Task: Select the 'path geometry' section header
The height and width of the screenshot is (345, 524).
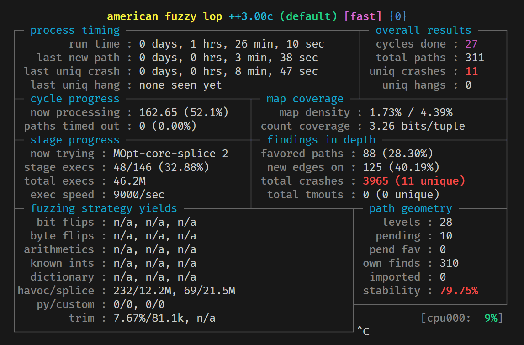Action: pyautogui.click(x=410, y=208)
